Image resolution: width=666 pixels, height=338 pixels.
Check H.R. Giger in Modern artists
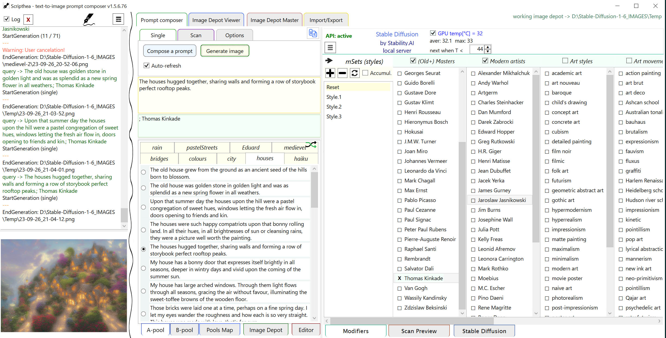pyautogui.click(x=473, y=151)
